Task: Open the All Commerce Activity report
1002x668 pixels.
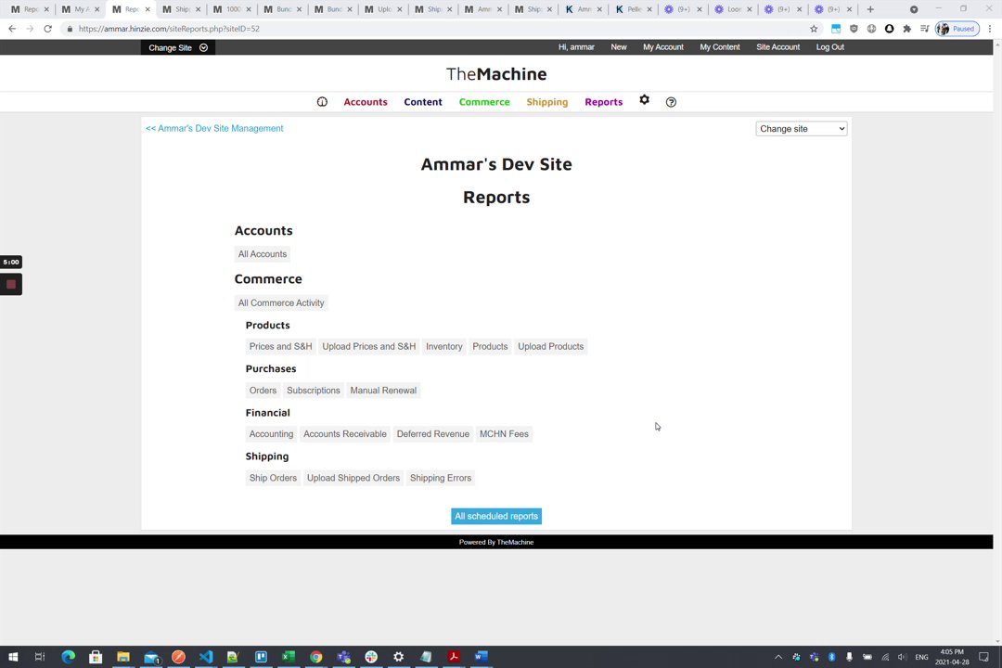Action: [281, 303]
